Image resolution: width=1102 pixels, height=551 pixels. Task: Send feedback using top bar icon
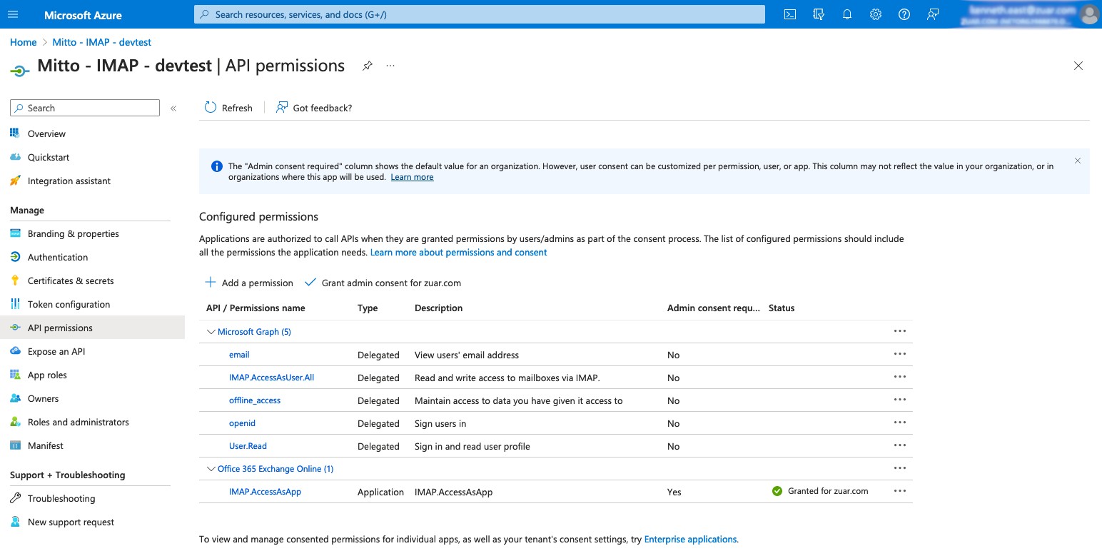933,14
